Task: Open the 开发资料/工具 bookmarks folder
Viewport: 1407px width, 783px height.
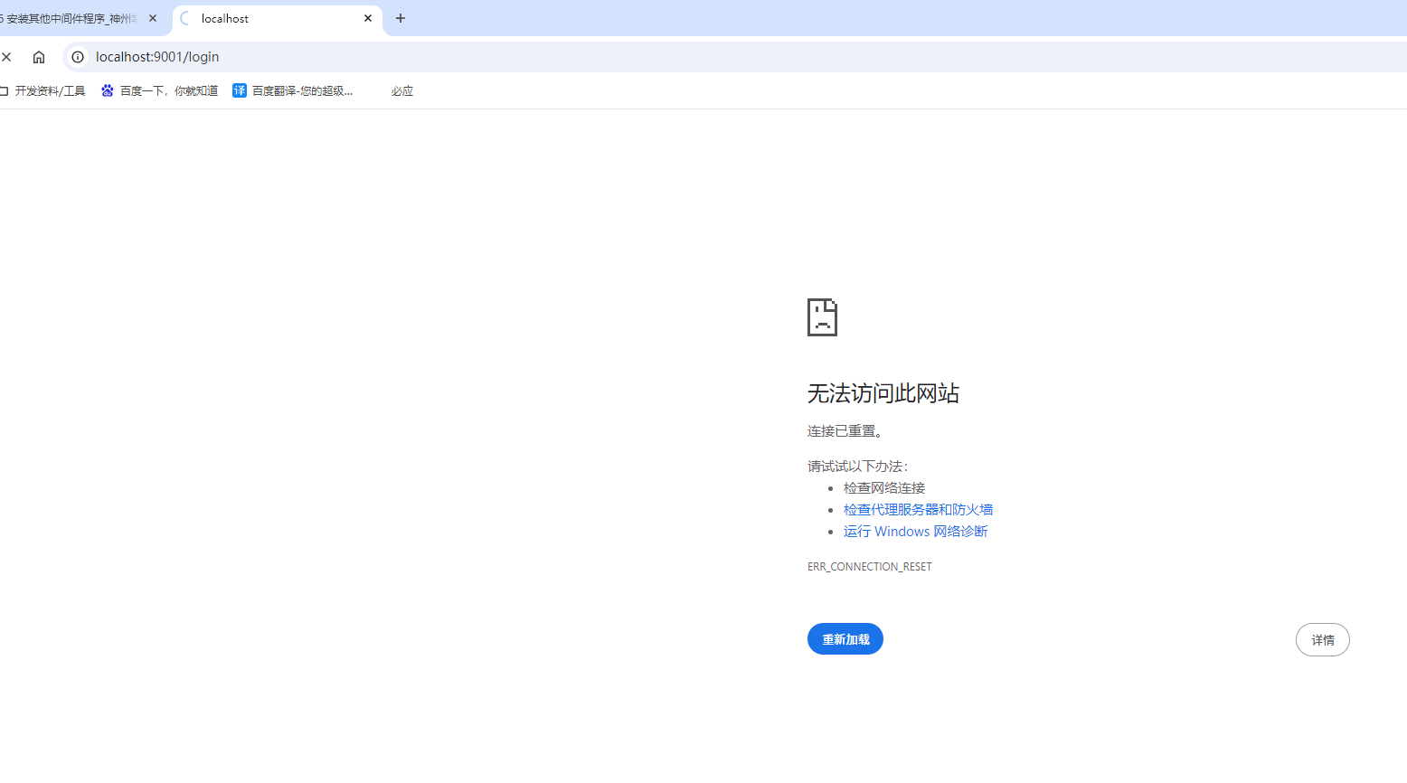Action: (52, 90)
